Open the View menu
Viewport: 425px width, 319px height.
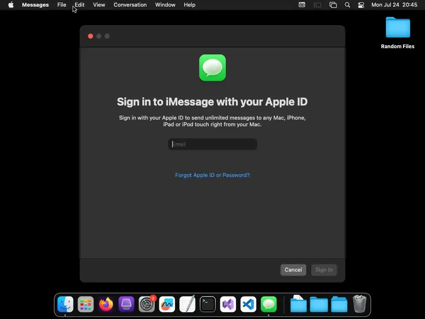(x=99, y=5)
